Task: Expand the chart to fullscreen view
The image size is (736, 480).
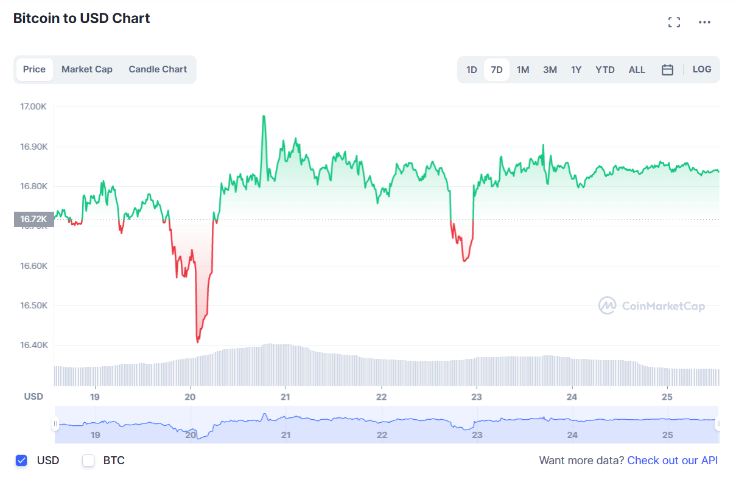Action: (674, 22)
